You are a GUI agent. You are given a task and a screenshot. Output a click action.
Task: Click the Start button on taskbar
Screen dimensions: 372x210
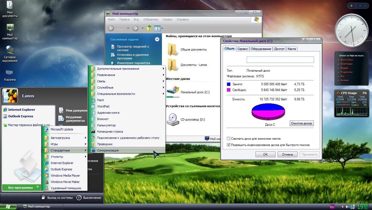8,206
